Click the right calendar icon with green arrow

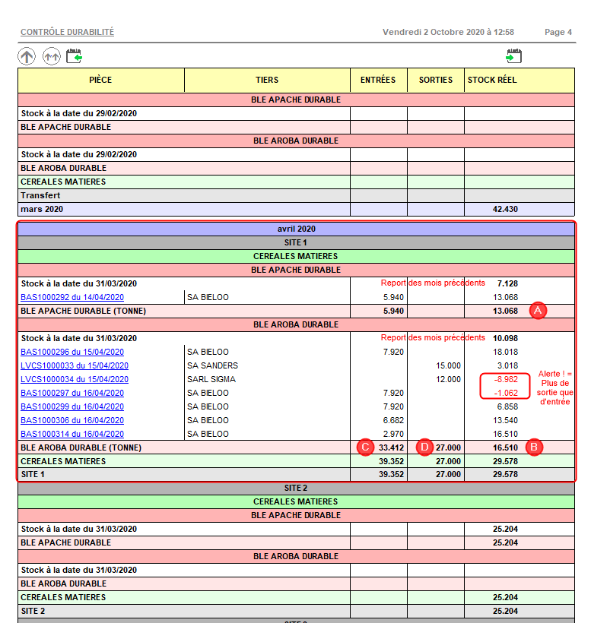514,55
